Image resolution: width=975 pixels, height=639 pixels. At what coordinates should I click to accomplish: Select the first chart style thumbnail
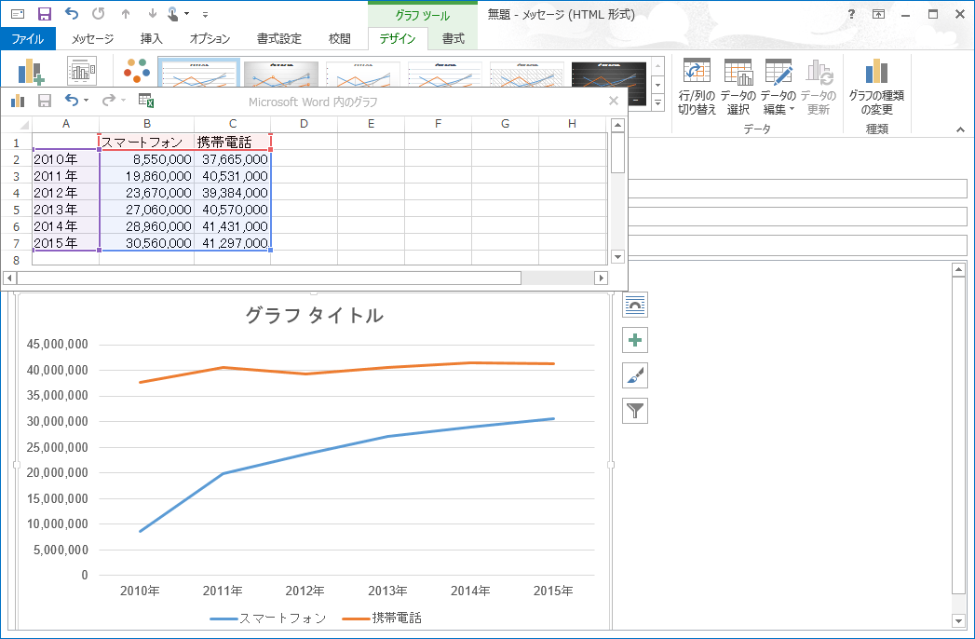tap(199, 74)
